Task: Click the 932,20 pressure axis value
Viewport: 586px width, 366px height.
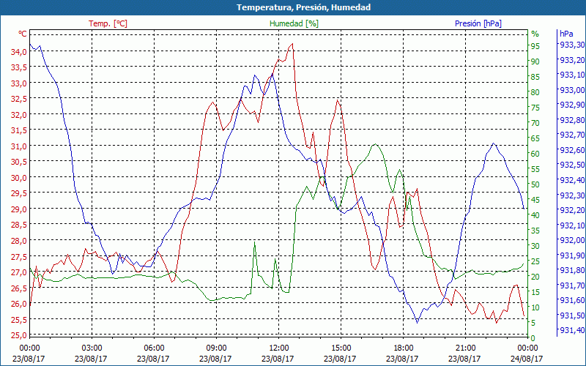Action: [572, 210]
